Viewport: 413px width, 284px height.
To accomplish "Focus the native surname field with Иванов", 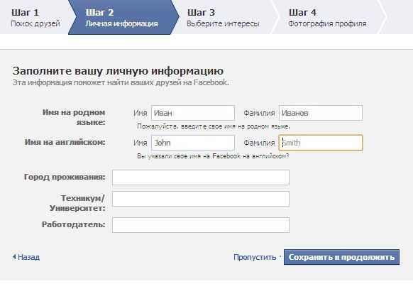I will point(321,113).
